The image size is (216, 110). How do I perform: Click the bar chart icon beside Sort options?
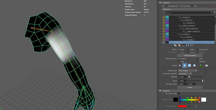(212, 6)
